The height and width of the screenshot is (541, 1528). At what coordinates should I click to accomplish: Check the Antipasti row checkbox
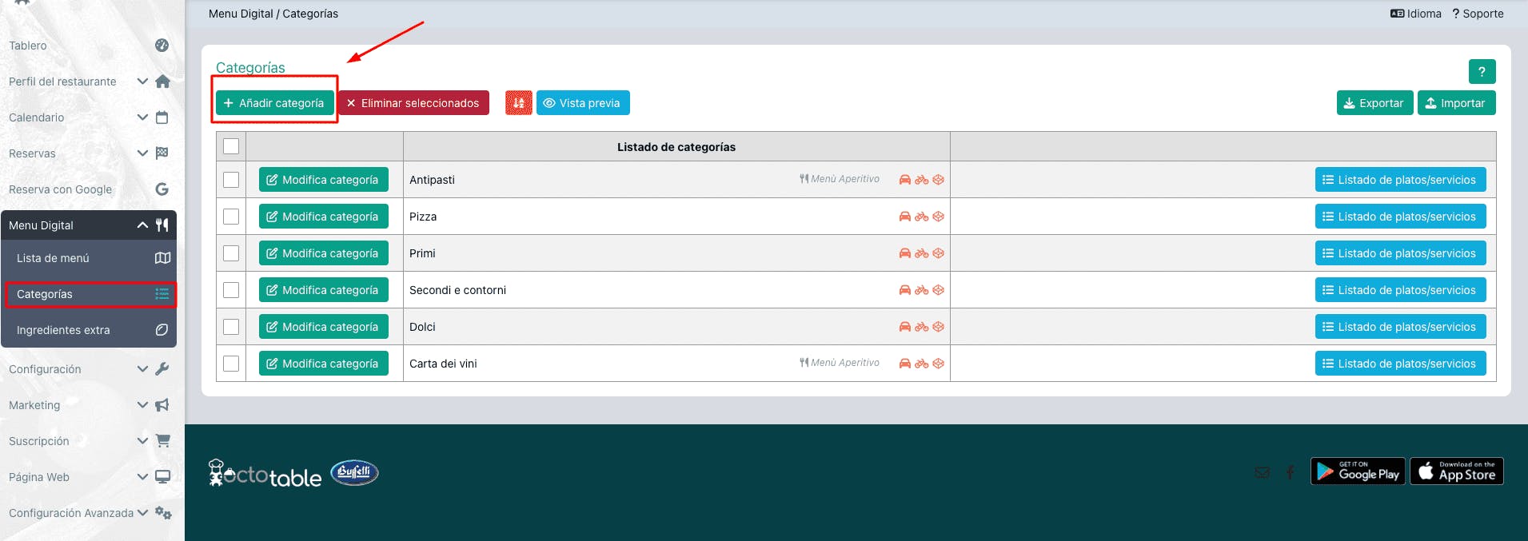click(x=231, y=180)
